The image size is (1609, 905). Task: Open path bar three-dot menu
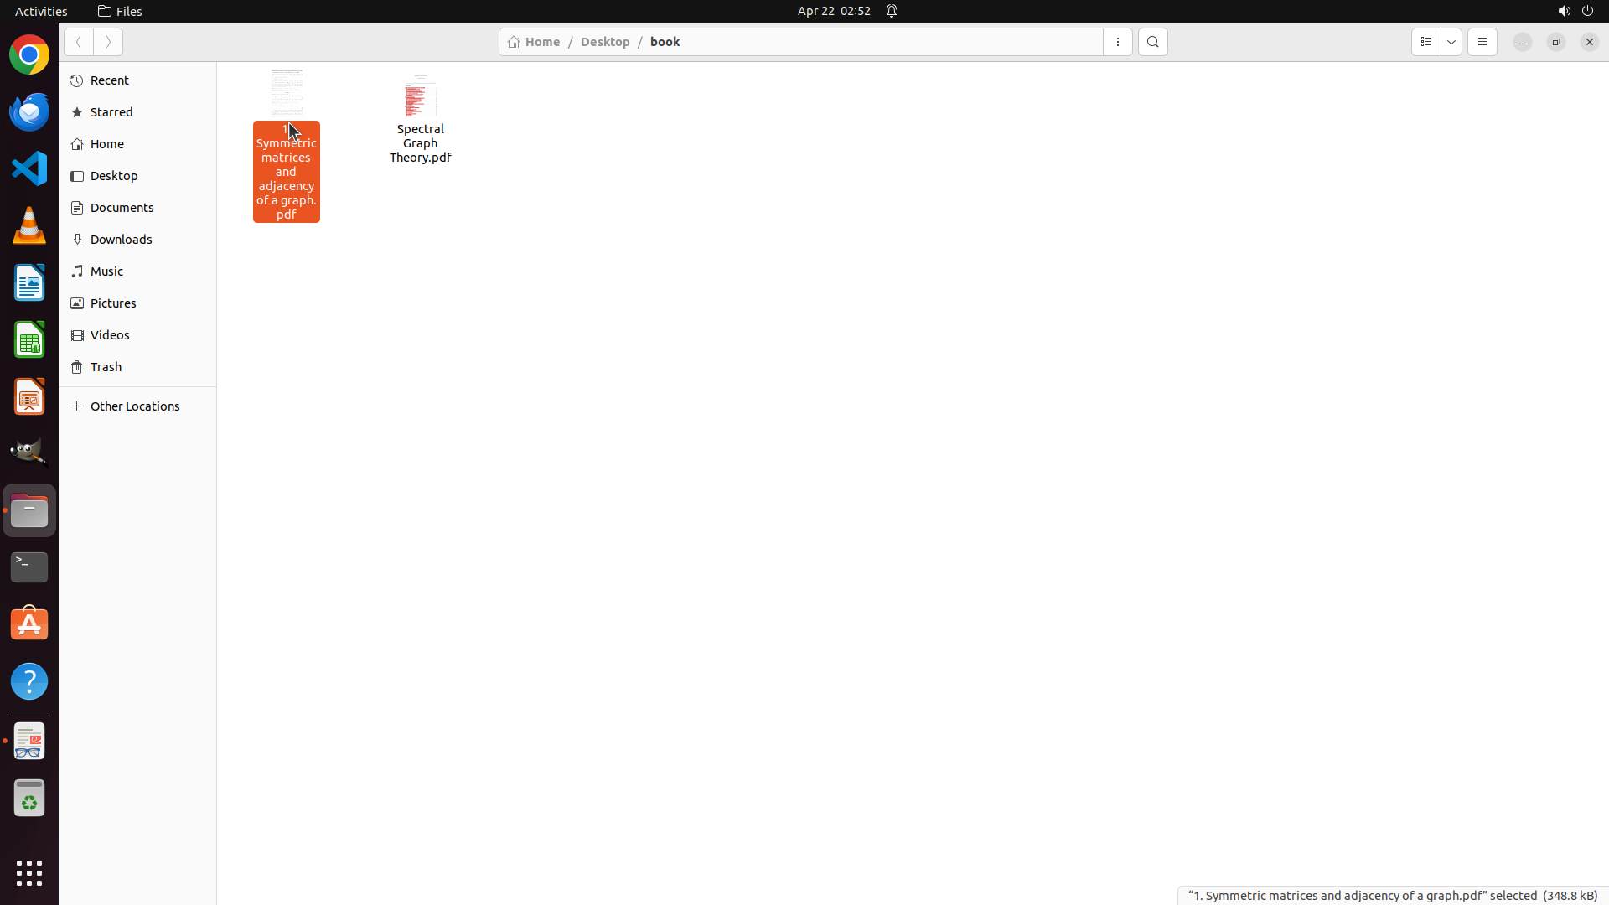[x=1117, y=42]
